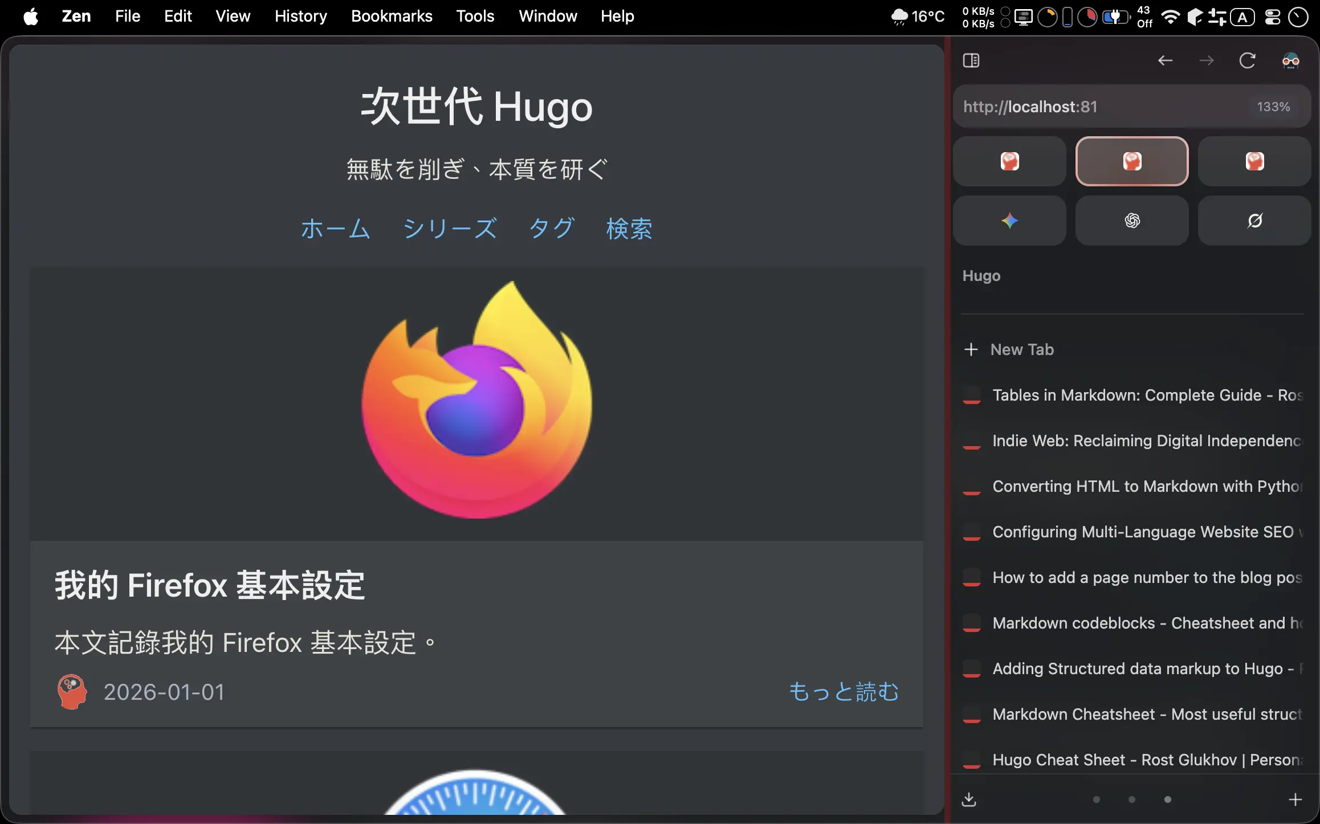Open the private mask icon in toolbar
This screenshot has height=824, width=1320.
tap(1290, 60)
